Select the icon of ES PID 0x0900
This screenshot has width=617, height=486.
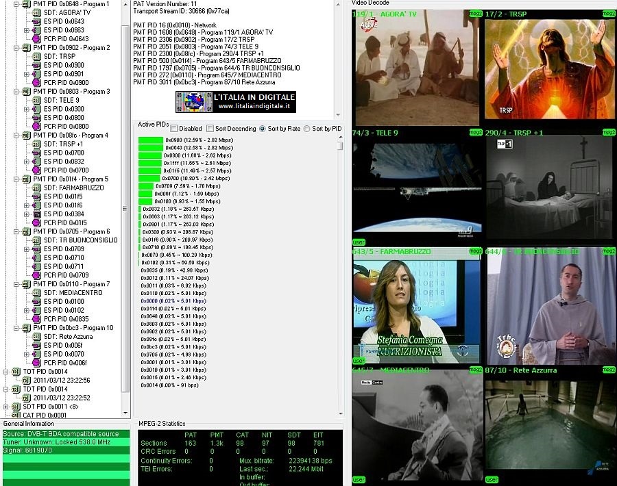click(36, 65)
